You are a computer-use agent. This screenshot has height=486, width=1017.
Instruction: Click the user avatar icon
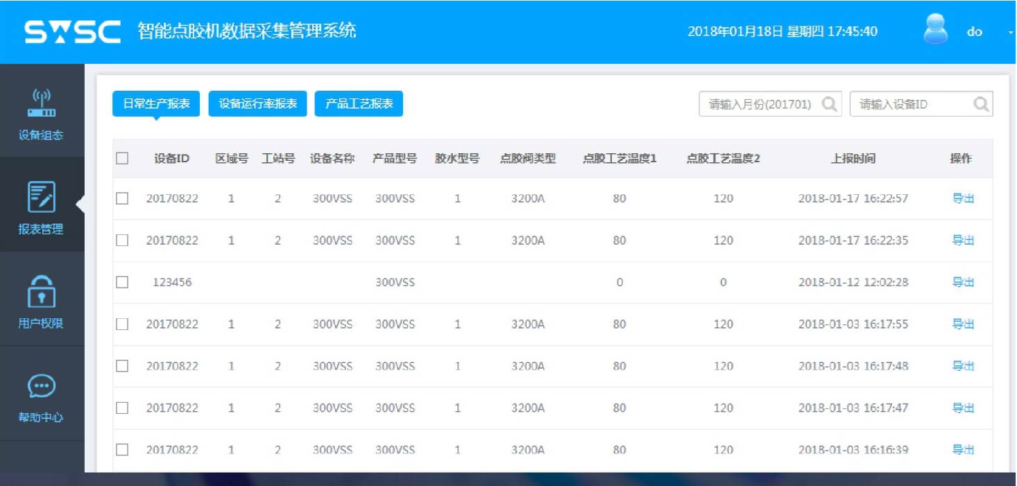[936, 31]
